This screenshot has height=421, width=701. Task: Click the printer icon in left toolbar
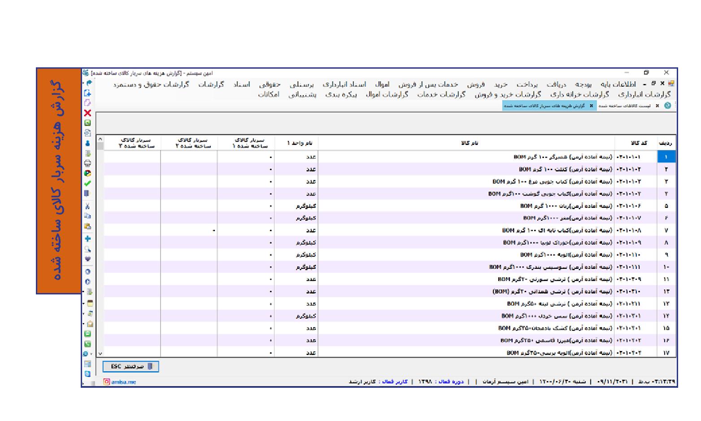point(87,163)
